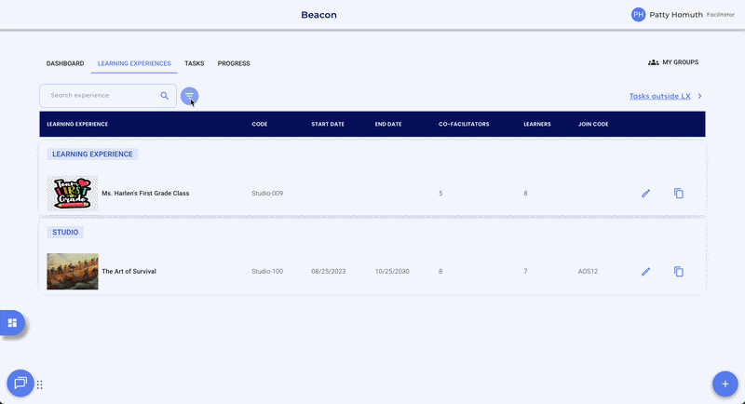Viewport: 745px width, 404px height.
Task: Expand the chevron beside Tasks outside LX
Action: (x=699, y=96)
